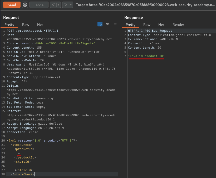Switch to Response Hex tab

161,25
